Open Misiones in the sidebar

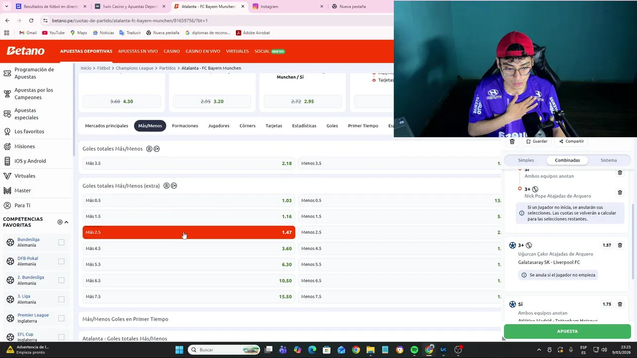[24, 146]
